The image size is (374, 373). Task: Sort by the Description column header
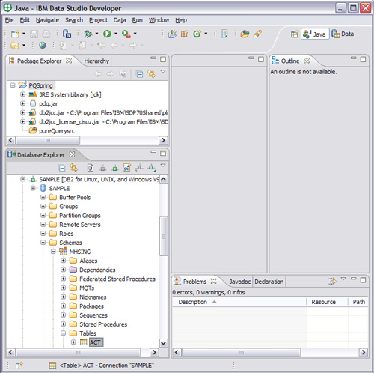click(x=239, y=302)
